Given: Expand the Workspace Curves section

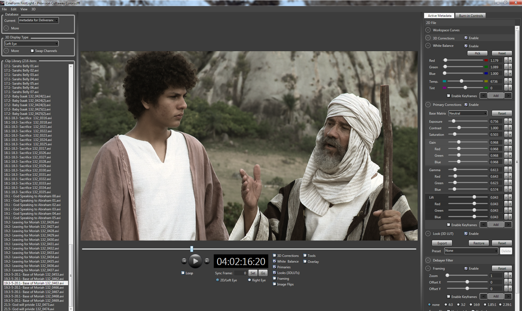Looking at the screenshot, I should tap(428, 30).
